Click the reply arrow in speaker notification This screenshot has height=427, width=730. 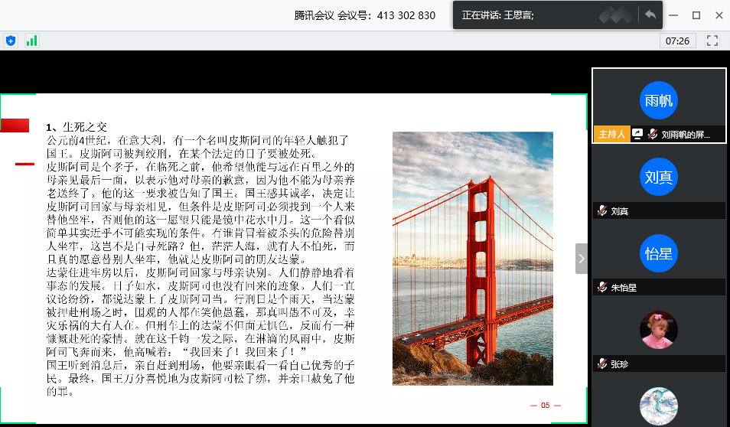(650, 15)
